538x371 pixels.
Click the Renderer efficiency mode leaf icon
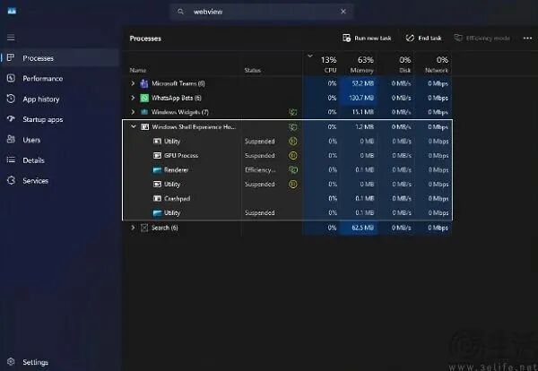[x=292, y=170]
